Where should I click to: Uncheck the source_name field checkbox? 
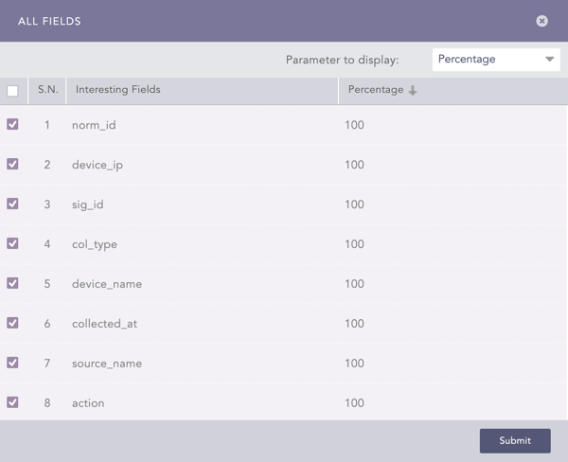click(x=12, y=363)
